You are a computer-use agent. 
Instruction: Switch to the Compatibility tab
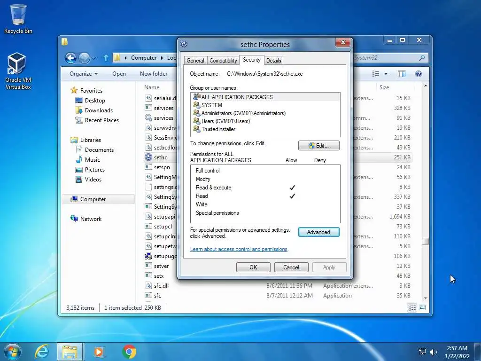223,61
